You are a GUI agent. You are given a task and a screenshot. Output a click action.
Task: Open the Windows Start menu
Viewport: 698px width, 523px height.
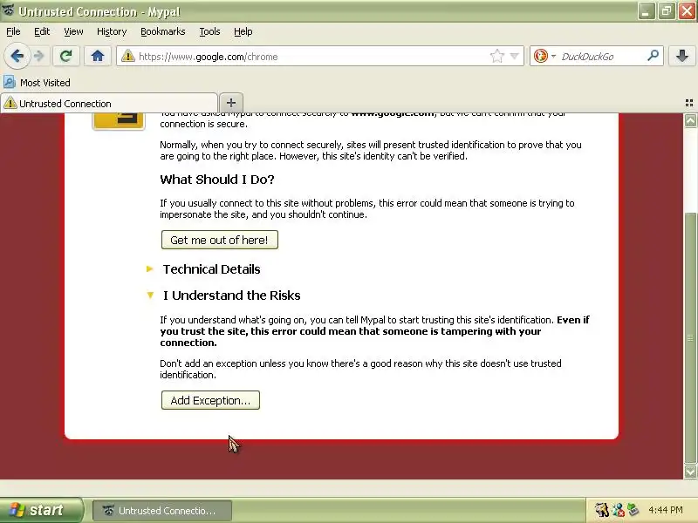pyautogui.click(x=41, y=510)
